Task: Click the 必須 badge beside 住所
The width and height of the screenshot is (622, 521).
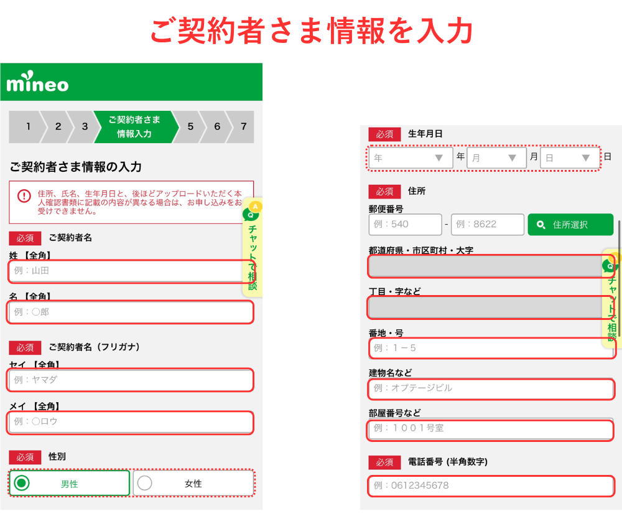Action: pos(385,192)
